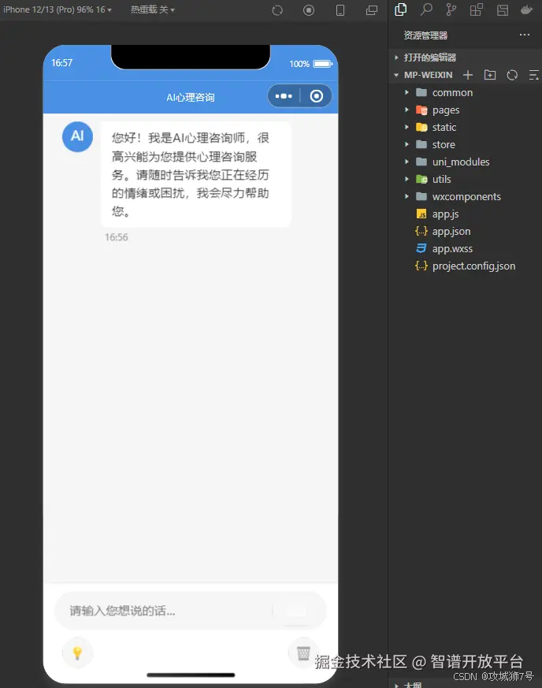Click the save layout icon in sidebar toolbar

(503, 10)
